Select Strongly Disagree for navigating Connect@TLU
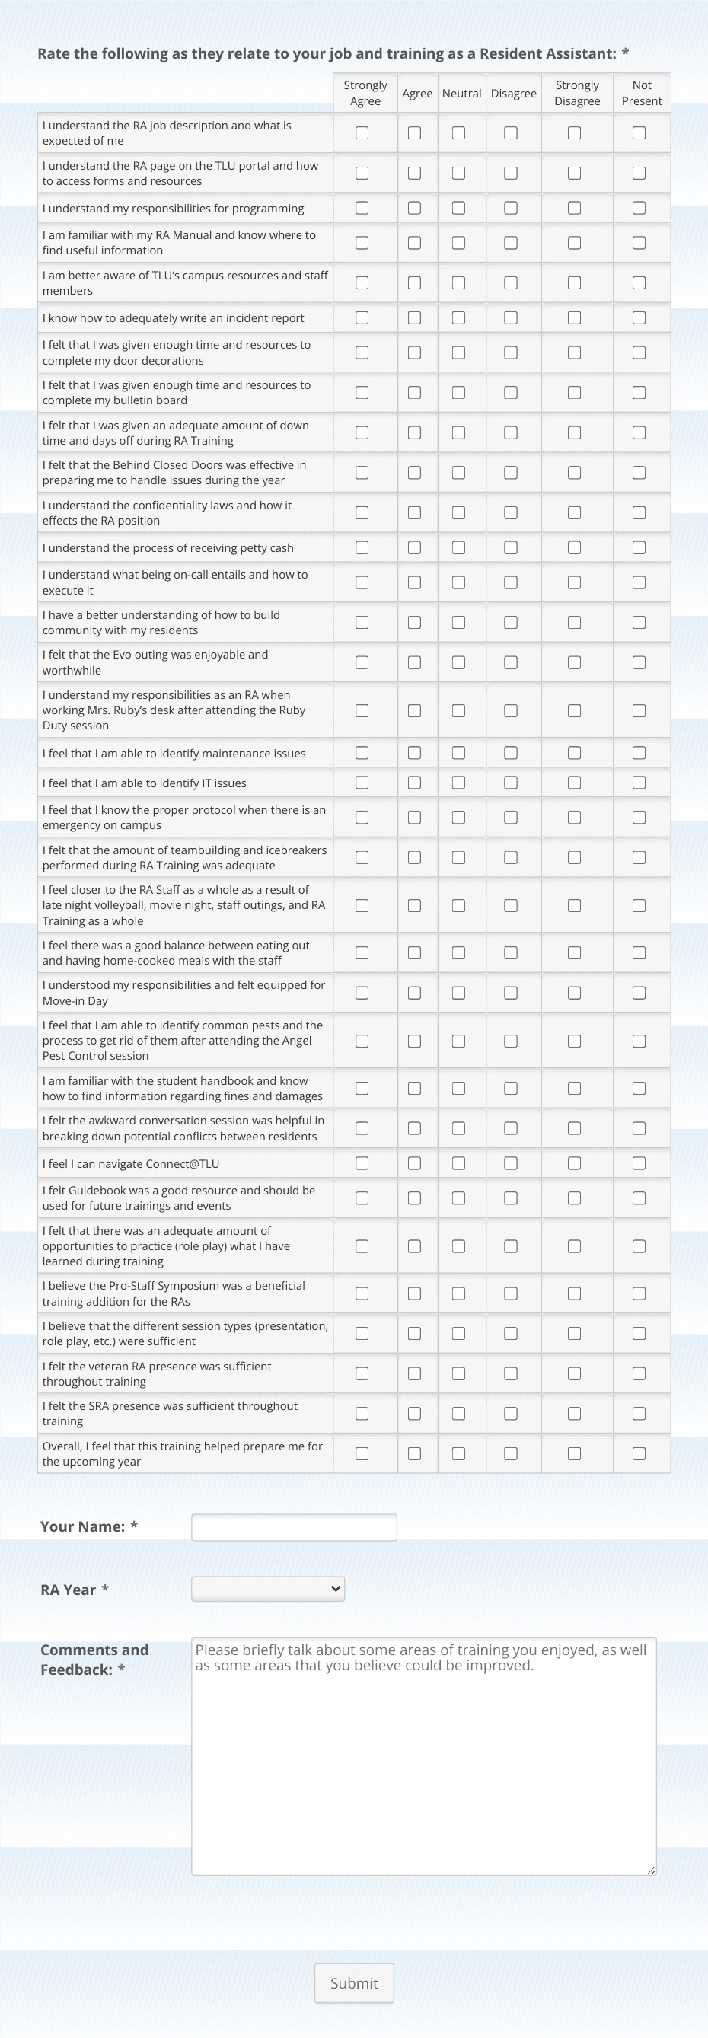Image resolution: width=708 pixels, height=2038 pixels. (x=574, y=1163)
